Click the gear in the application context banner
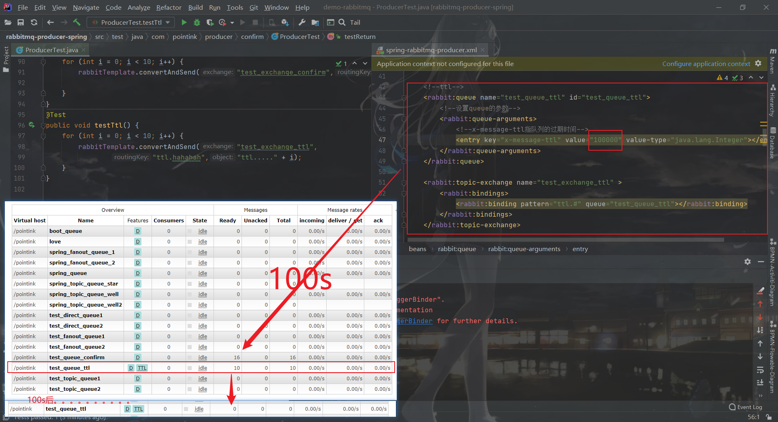The height and width of the screenshot is (422, 778). click(x=758, y=64)
